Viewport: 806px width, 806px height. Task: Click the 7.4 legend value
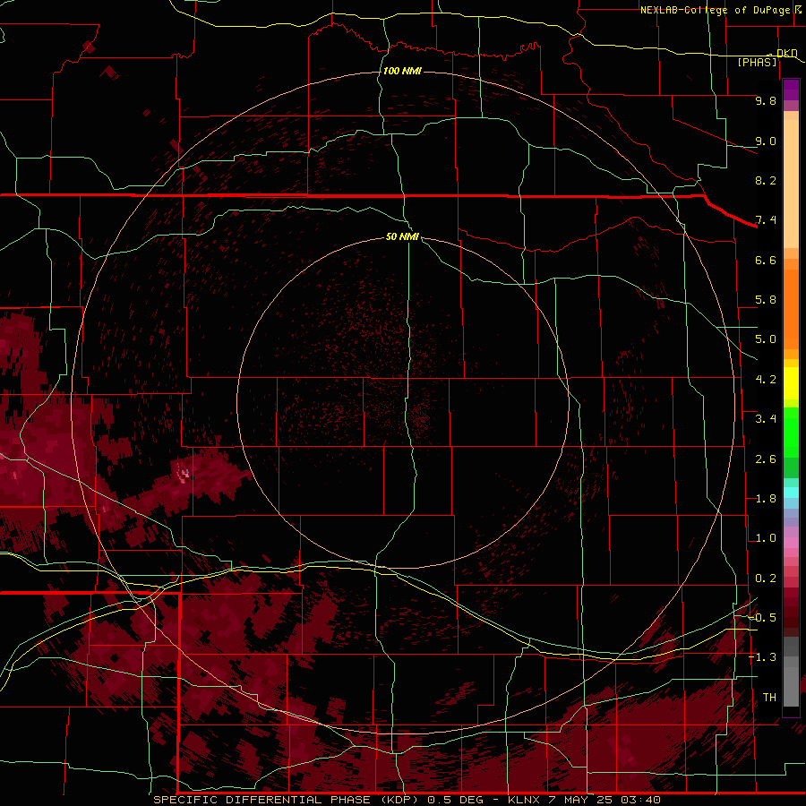tap(766, 220)
